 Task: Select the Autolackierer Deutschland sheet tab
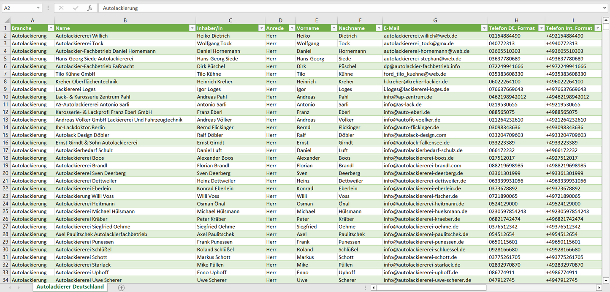click(x=70, y=287)
